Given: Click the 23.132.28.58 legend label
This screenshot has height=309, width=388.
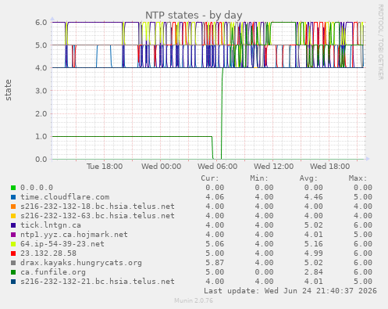Looking at the screenshot, I should tap(48, 253).
